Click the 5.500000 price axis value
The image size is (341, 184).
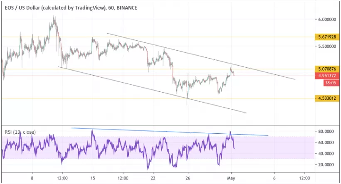tap(327, 47)
